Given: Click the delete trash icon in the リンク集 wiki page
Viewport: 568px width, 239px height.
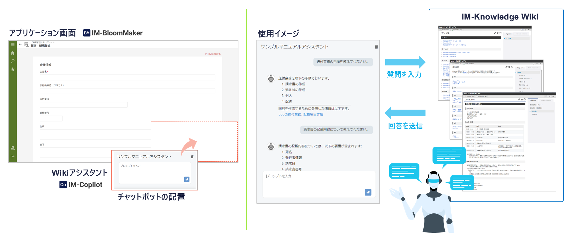Looking at the screenshot, I should [x=498, y=33].
